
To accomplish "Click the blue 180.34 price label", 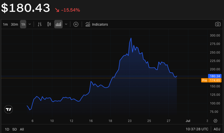I will click(214, 76).
